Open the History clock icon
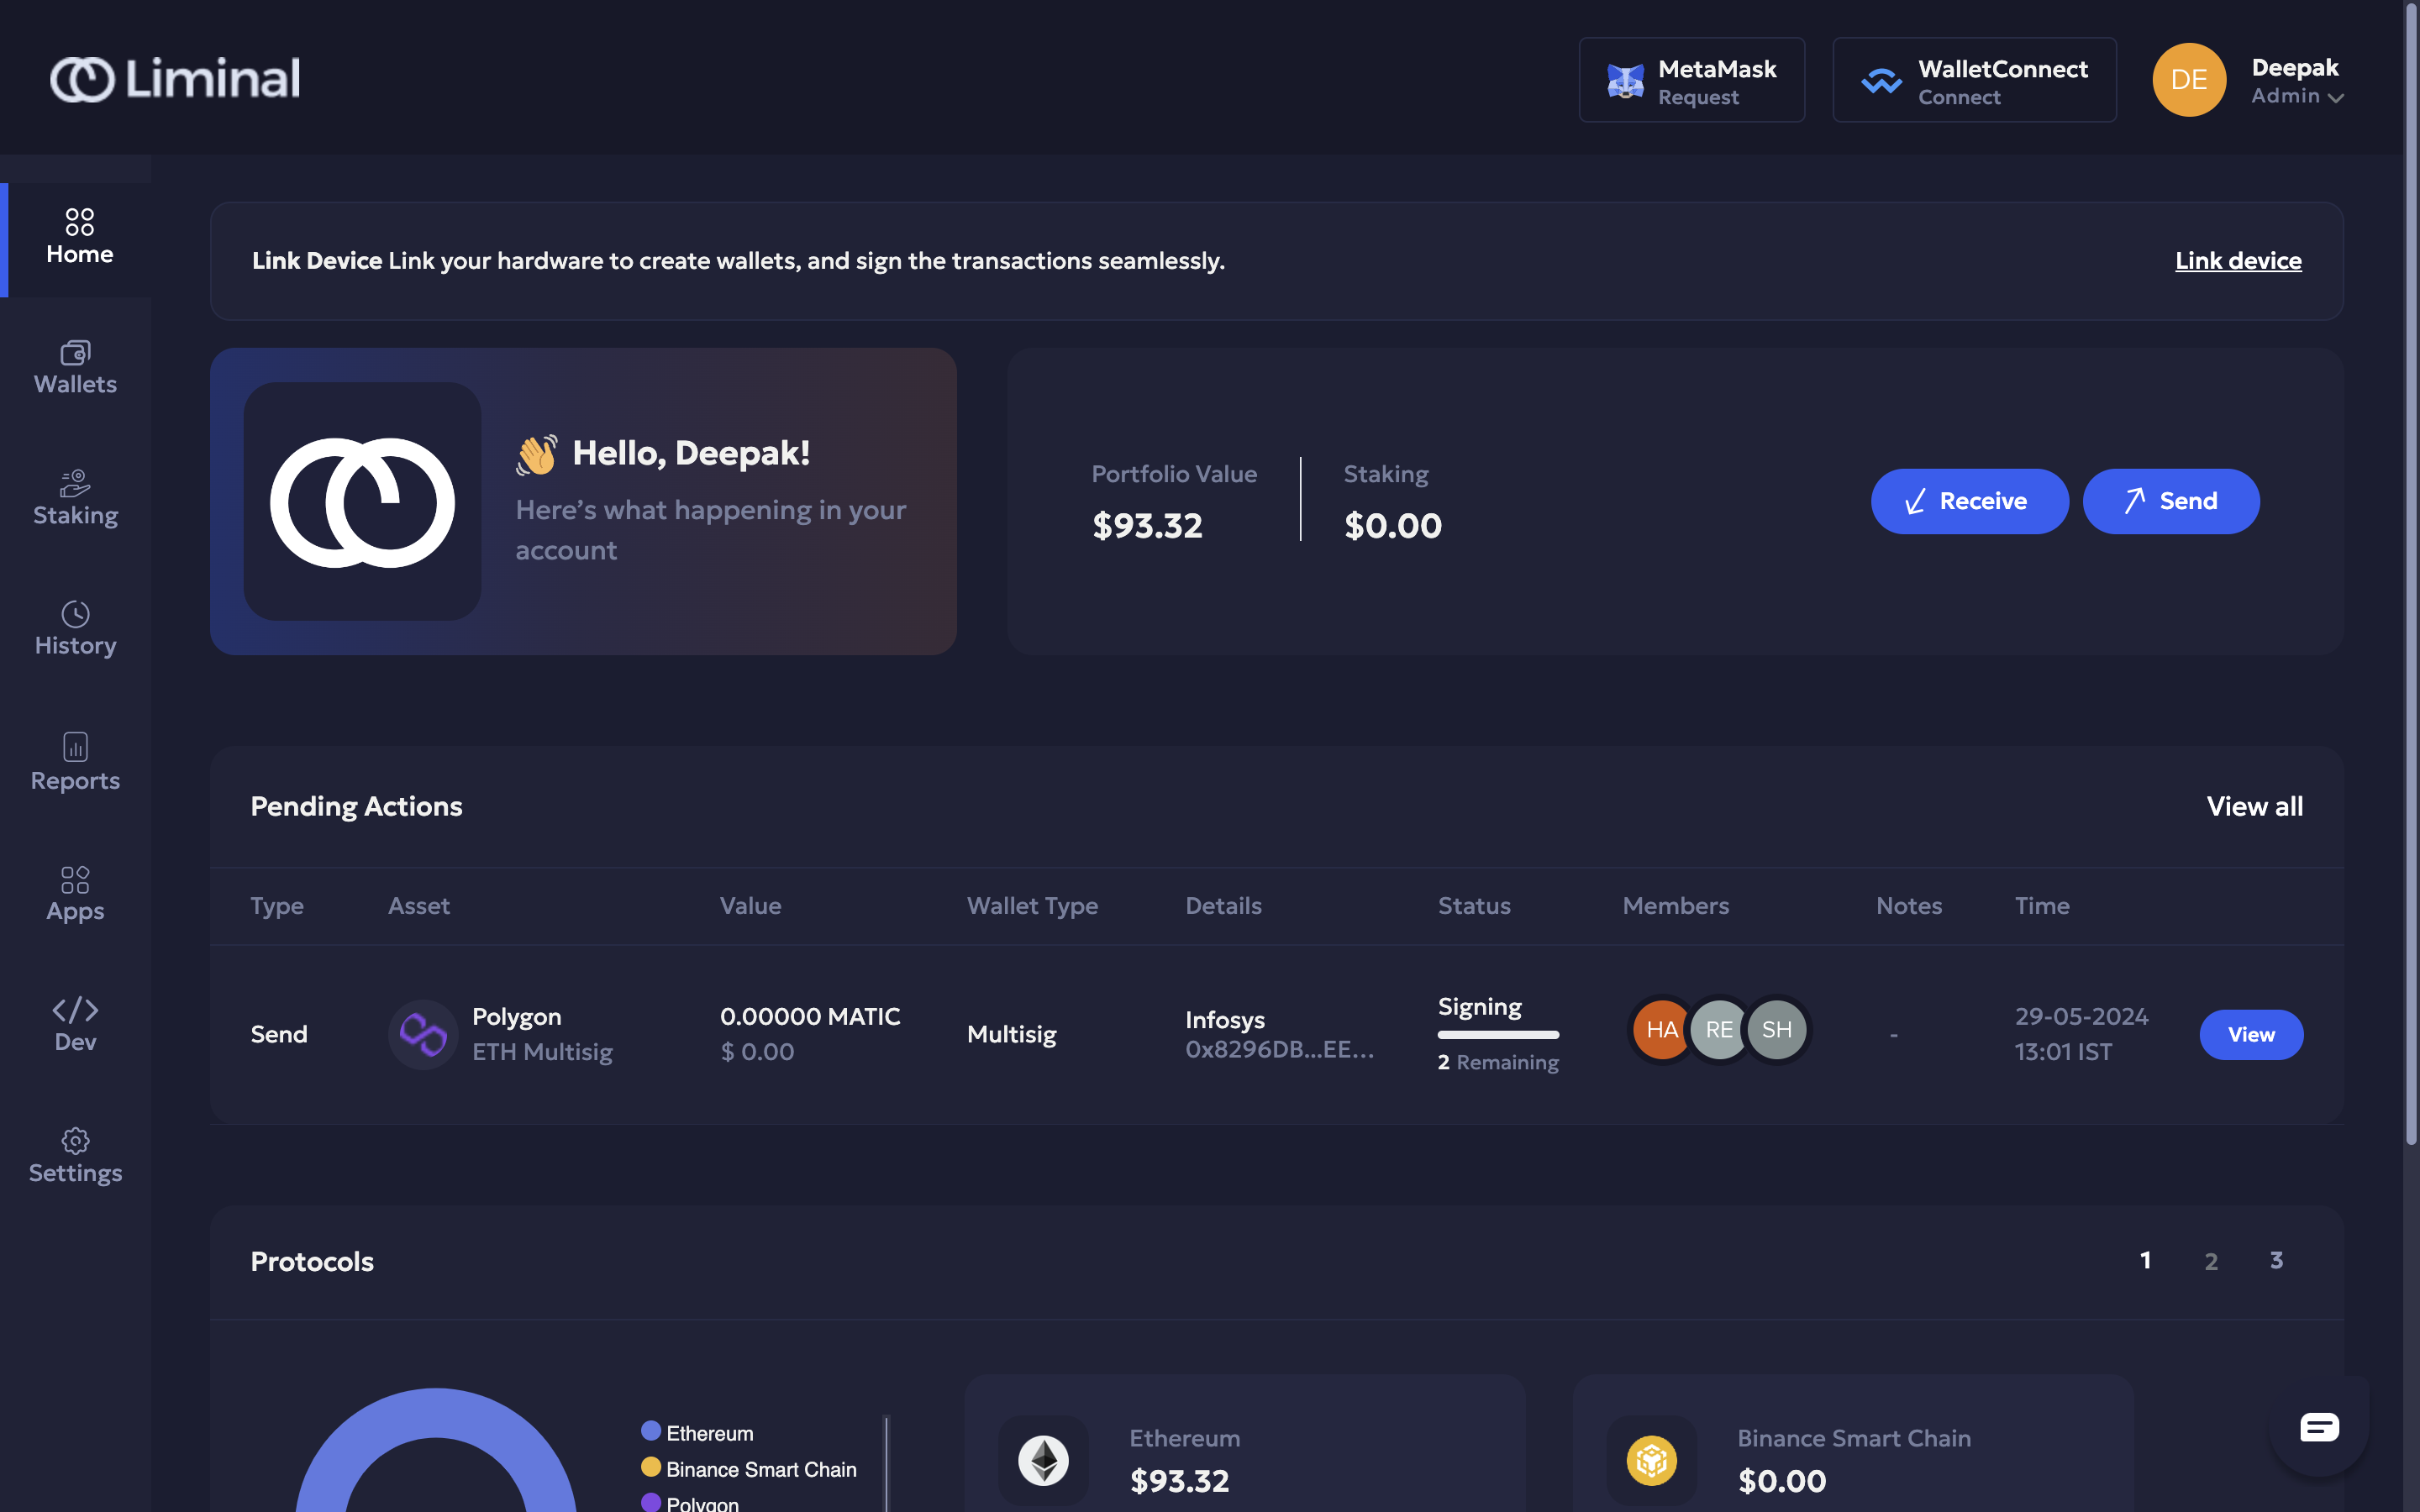This screenshot has width=2420, height=1512. pyautogui.click(x=75, y=613)
